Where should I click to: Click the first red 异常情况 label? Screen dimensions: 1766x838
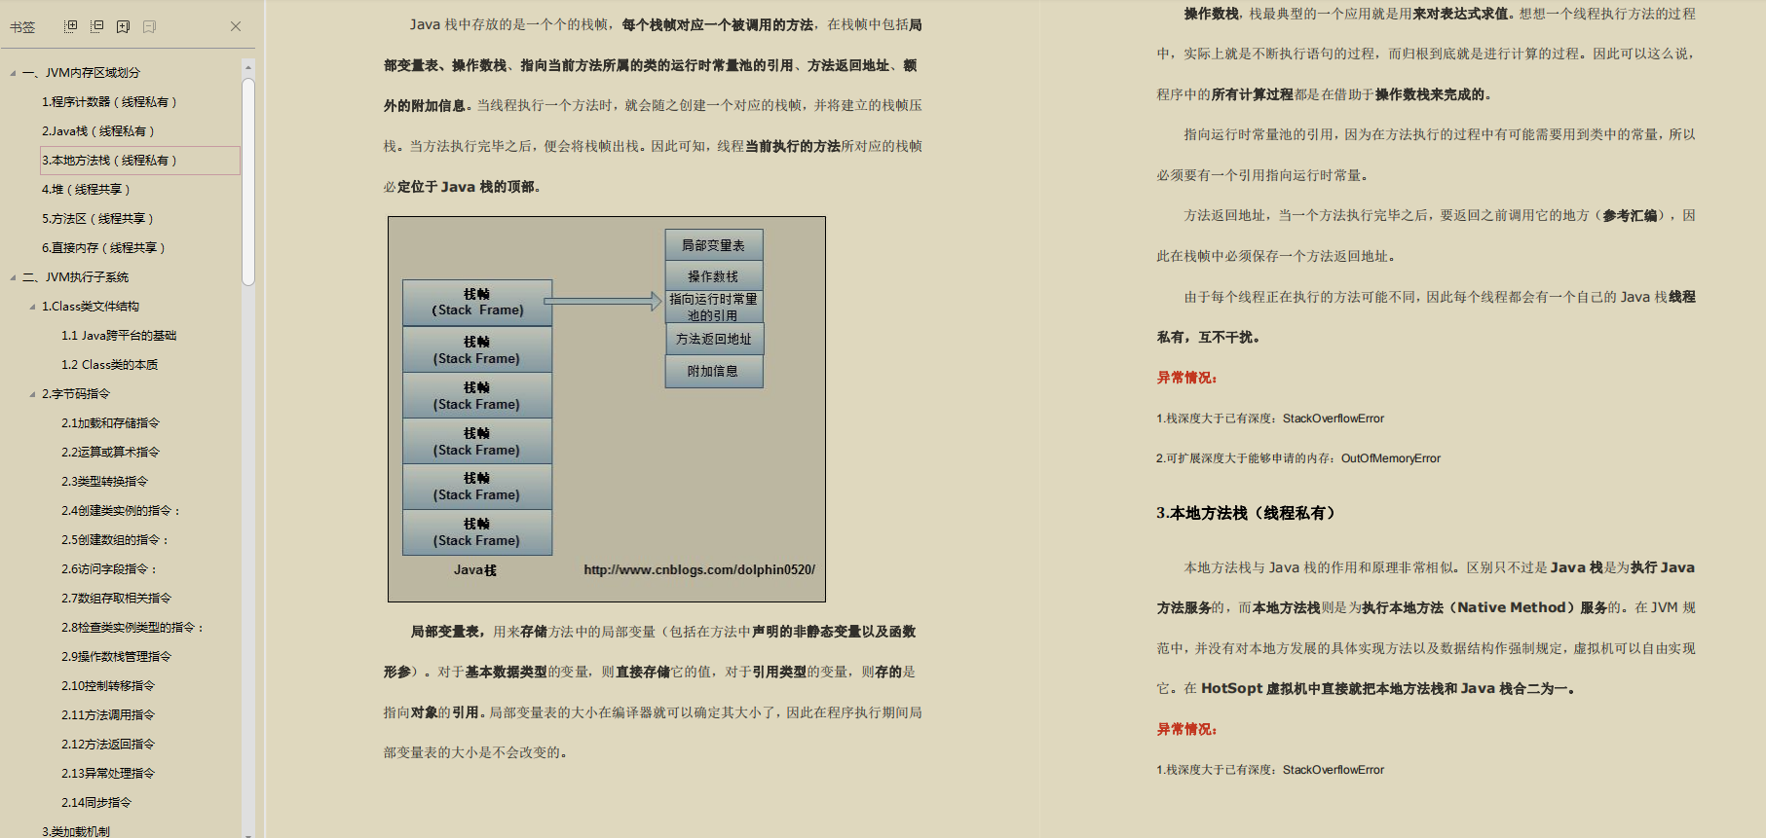(x=1186, y=378)
